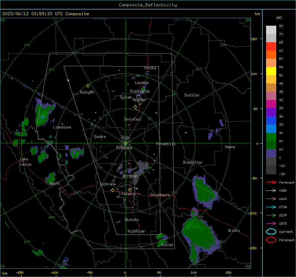Click the yellow diamond marker near Cochrane
Screen dimensions: 296x277
coord(113,190)
